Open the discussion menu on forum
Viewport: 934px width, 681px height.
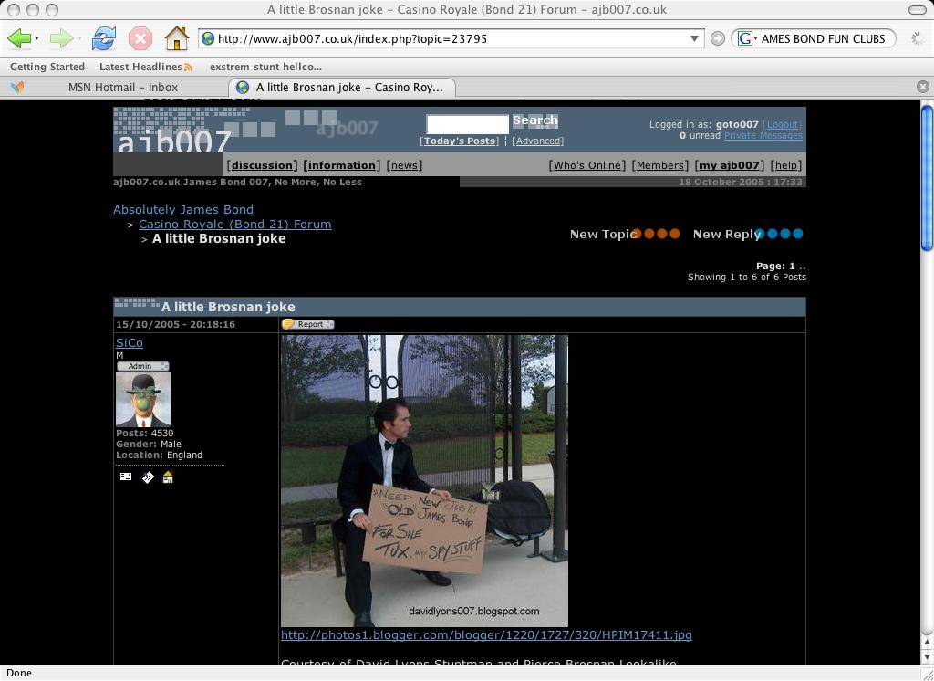tap(262, 165)
